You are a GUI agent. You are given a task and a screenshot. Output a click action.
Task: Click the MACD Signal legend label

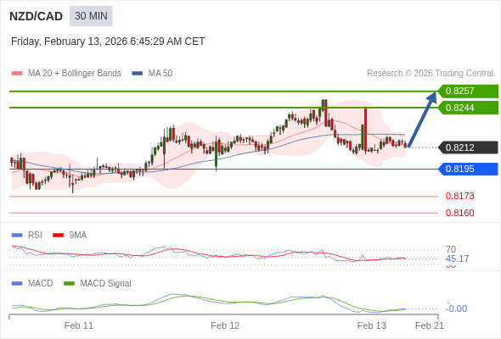106,284
